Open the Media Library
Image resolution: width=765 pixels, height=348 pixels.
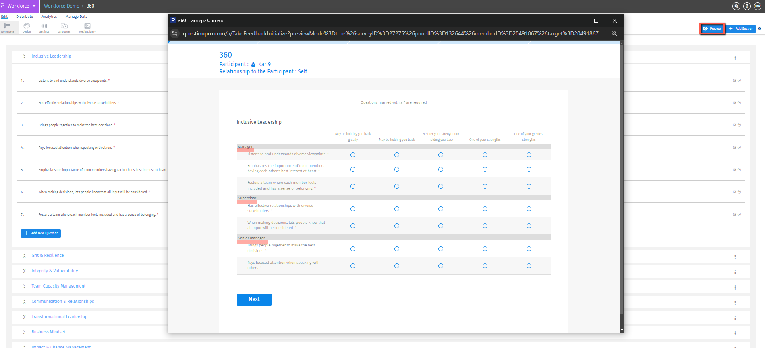pyautogui.click(x=87, y=27)
